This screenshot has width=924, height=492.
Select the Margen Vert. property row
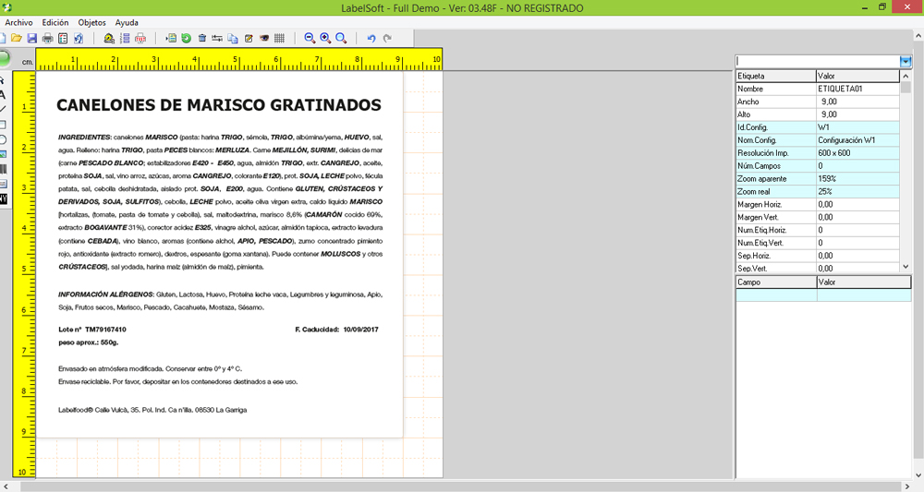click(818, 218)
